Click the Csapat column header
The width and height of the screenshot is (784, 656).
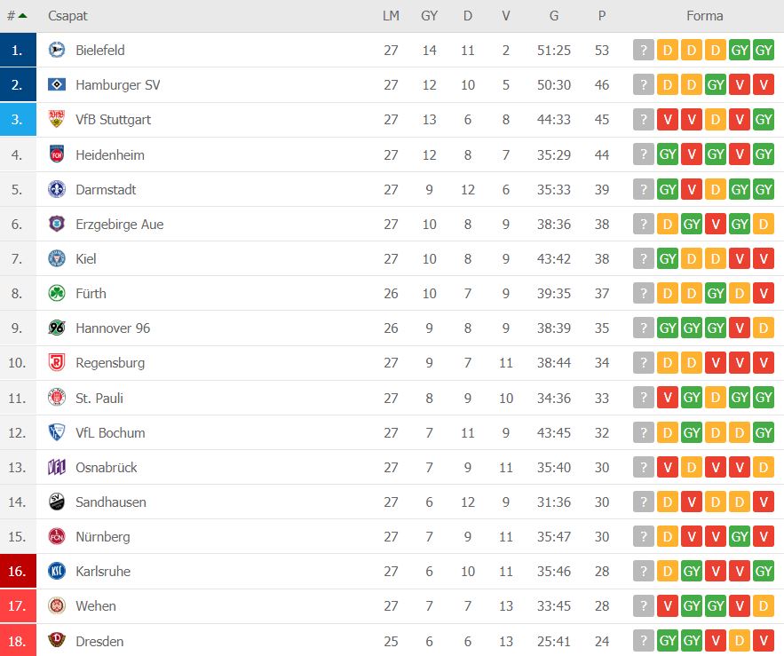(x=67, y=16)
